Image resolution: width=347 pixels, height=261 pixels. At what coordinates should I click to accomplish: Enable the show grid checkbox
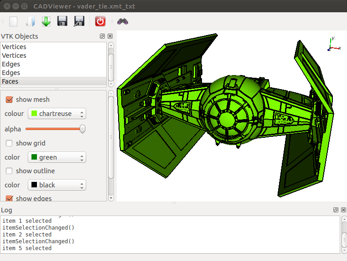9,143
